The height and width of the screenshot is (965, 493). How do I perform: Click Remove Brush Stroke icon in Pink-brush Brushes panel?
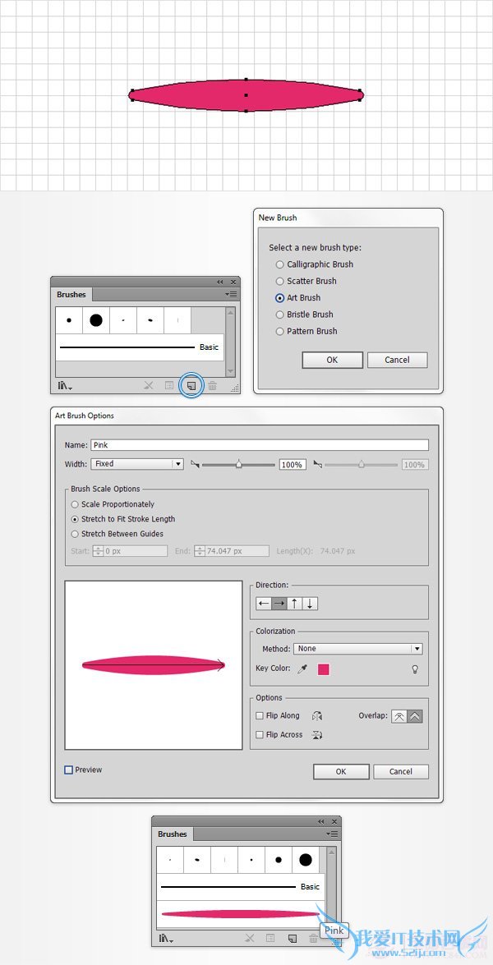click(249, 939)
